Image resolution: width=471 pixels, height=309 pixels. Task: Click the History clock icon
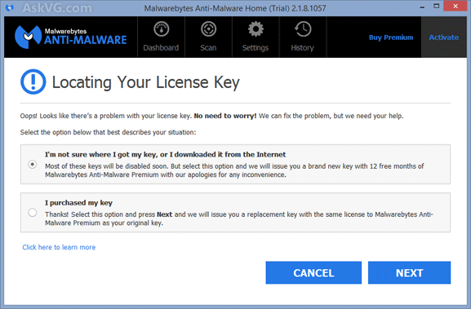tap(303, 29)
